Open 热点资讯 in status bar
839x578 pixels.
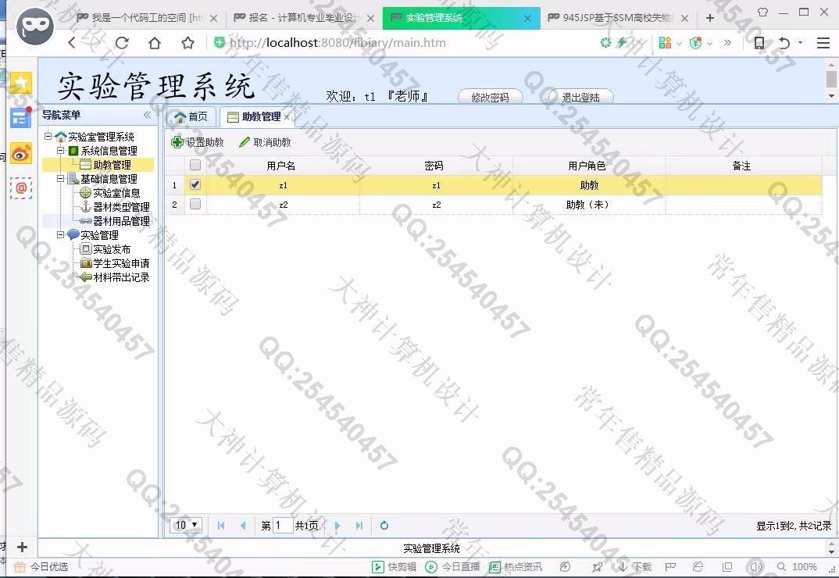516,567
